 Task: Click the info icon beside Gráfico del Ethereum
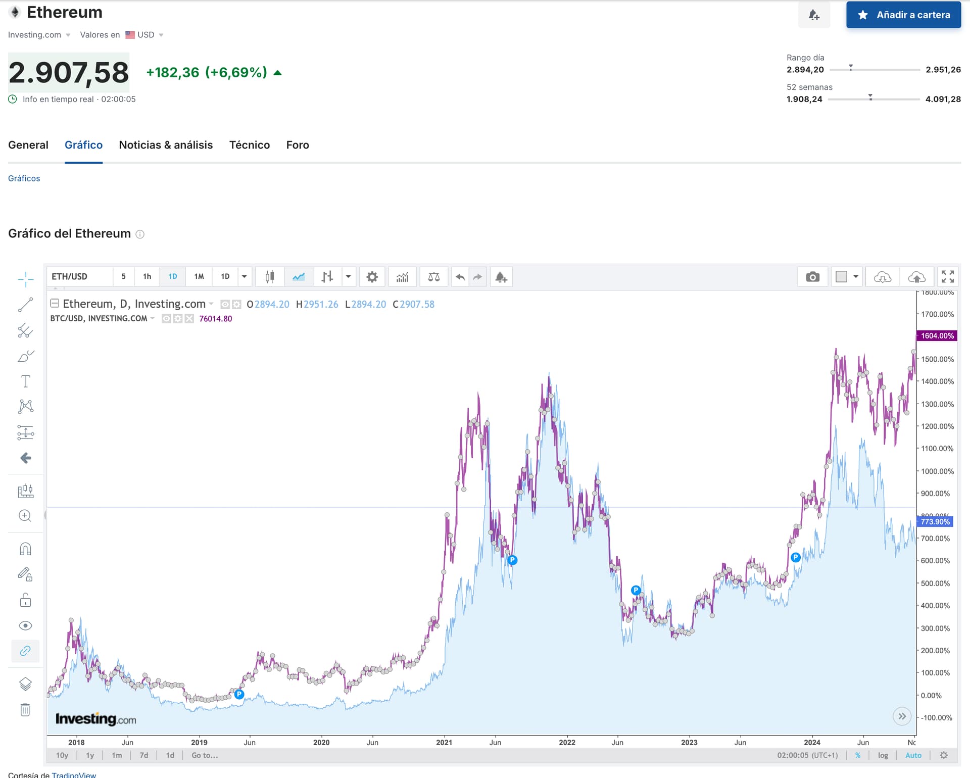click(x=140, y=234)
